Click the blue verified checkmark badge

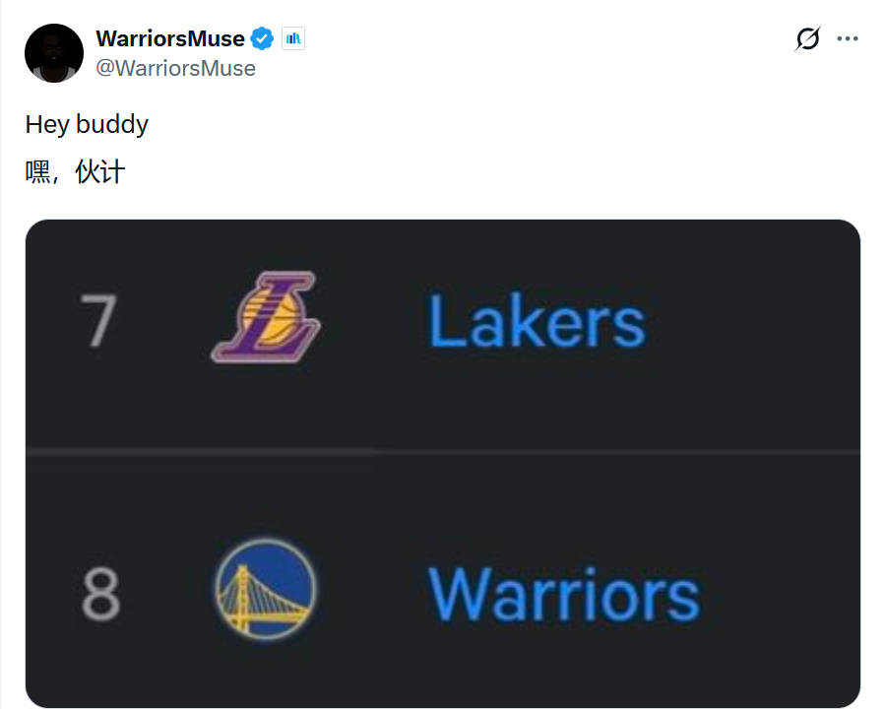[262, 38]
